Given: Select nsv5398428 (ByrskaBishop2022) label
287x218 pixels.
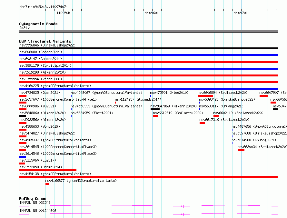Looking at the screenshot, I should point(227,99).
